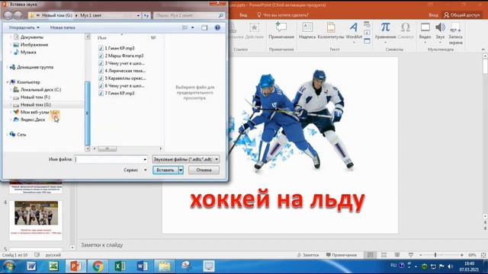This screenshot has height=274, width=488.
Task: Click Вход sign-in link
Action: [x=433, y=15]
